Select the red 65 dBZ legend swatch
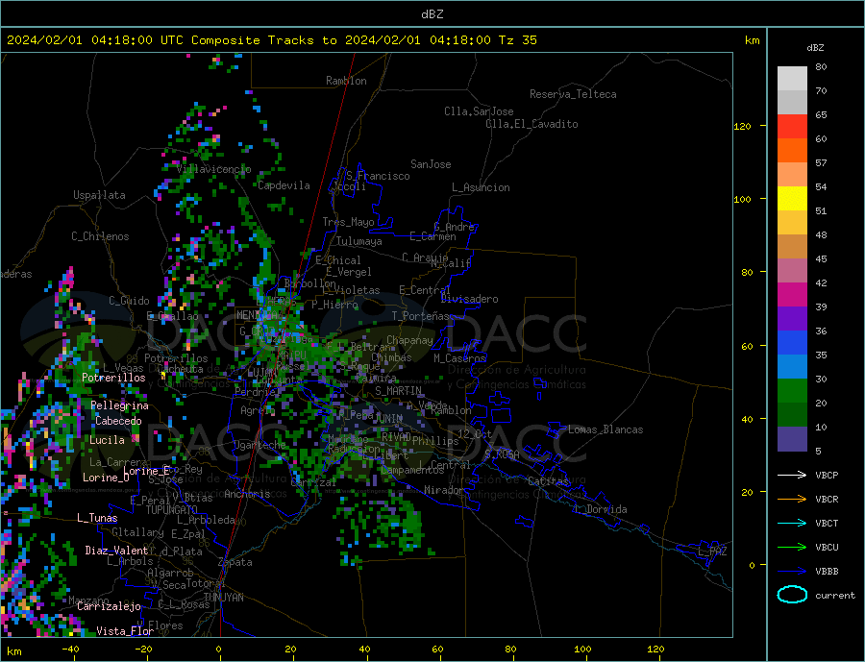The height and width of the screenshot is (662, 865). (x=792, y=126)
